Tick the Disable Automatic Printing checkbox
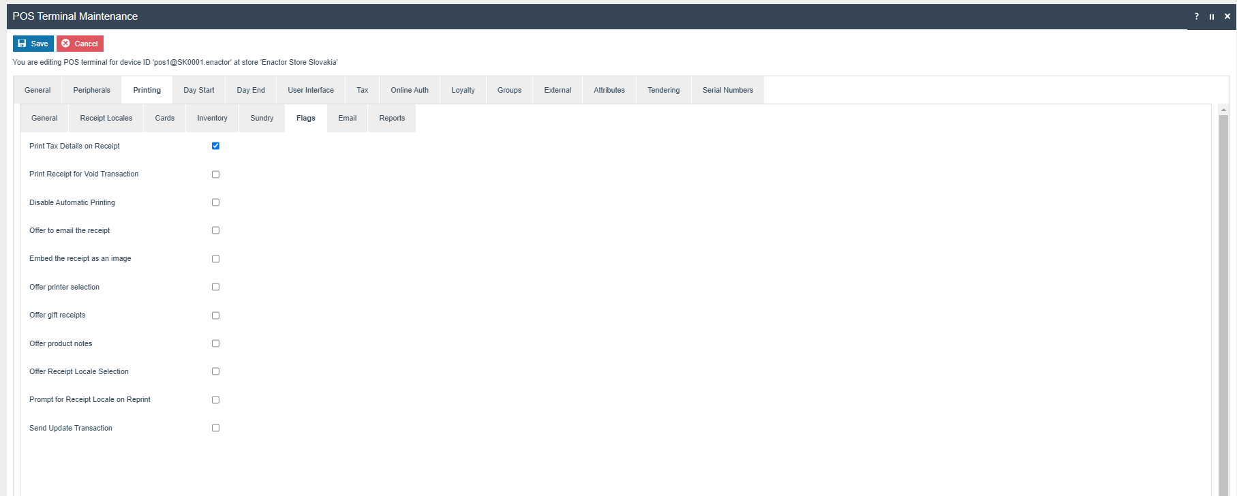Viewport: 1237px width, 496px height. (x=215, y=202)
